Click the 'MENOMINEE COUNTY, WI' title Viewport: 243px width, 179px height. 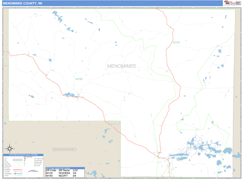point(22,3)
